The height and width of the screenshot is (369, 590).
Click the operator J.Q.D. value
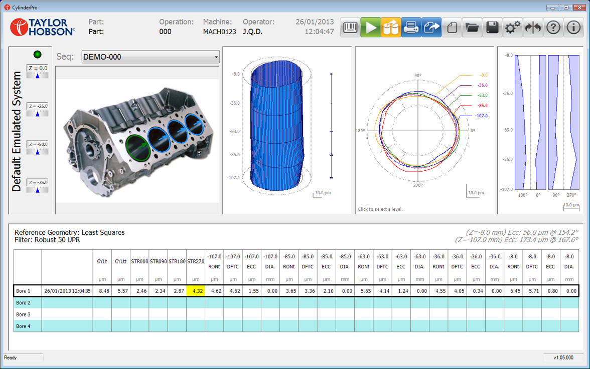pyautogui.click(x=252, y=32)
